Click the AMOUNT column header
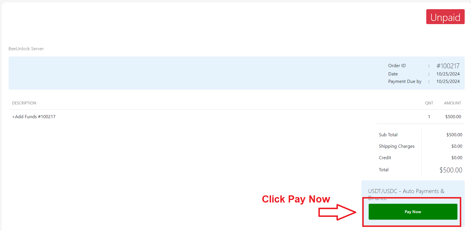 click(x=453, y=103)
